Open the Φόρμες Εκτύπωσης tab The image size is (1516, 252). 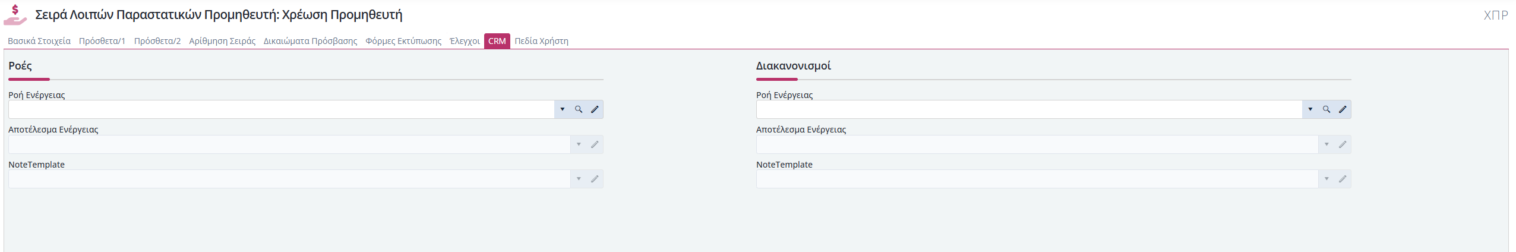(x=403, y=41)
